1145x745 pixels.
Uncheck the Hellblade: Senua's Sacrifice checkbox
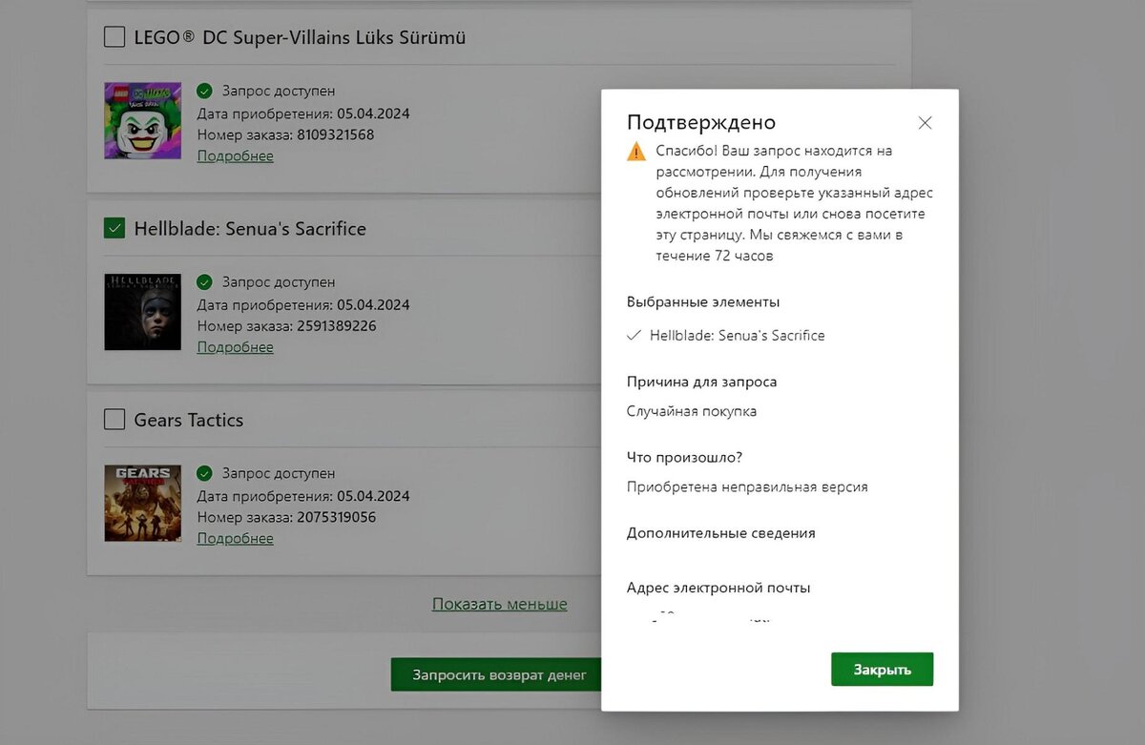point(114,228)
